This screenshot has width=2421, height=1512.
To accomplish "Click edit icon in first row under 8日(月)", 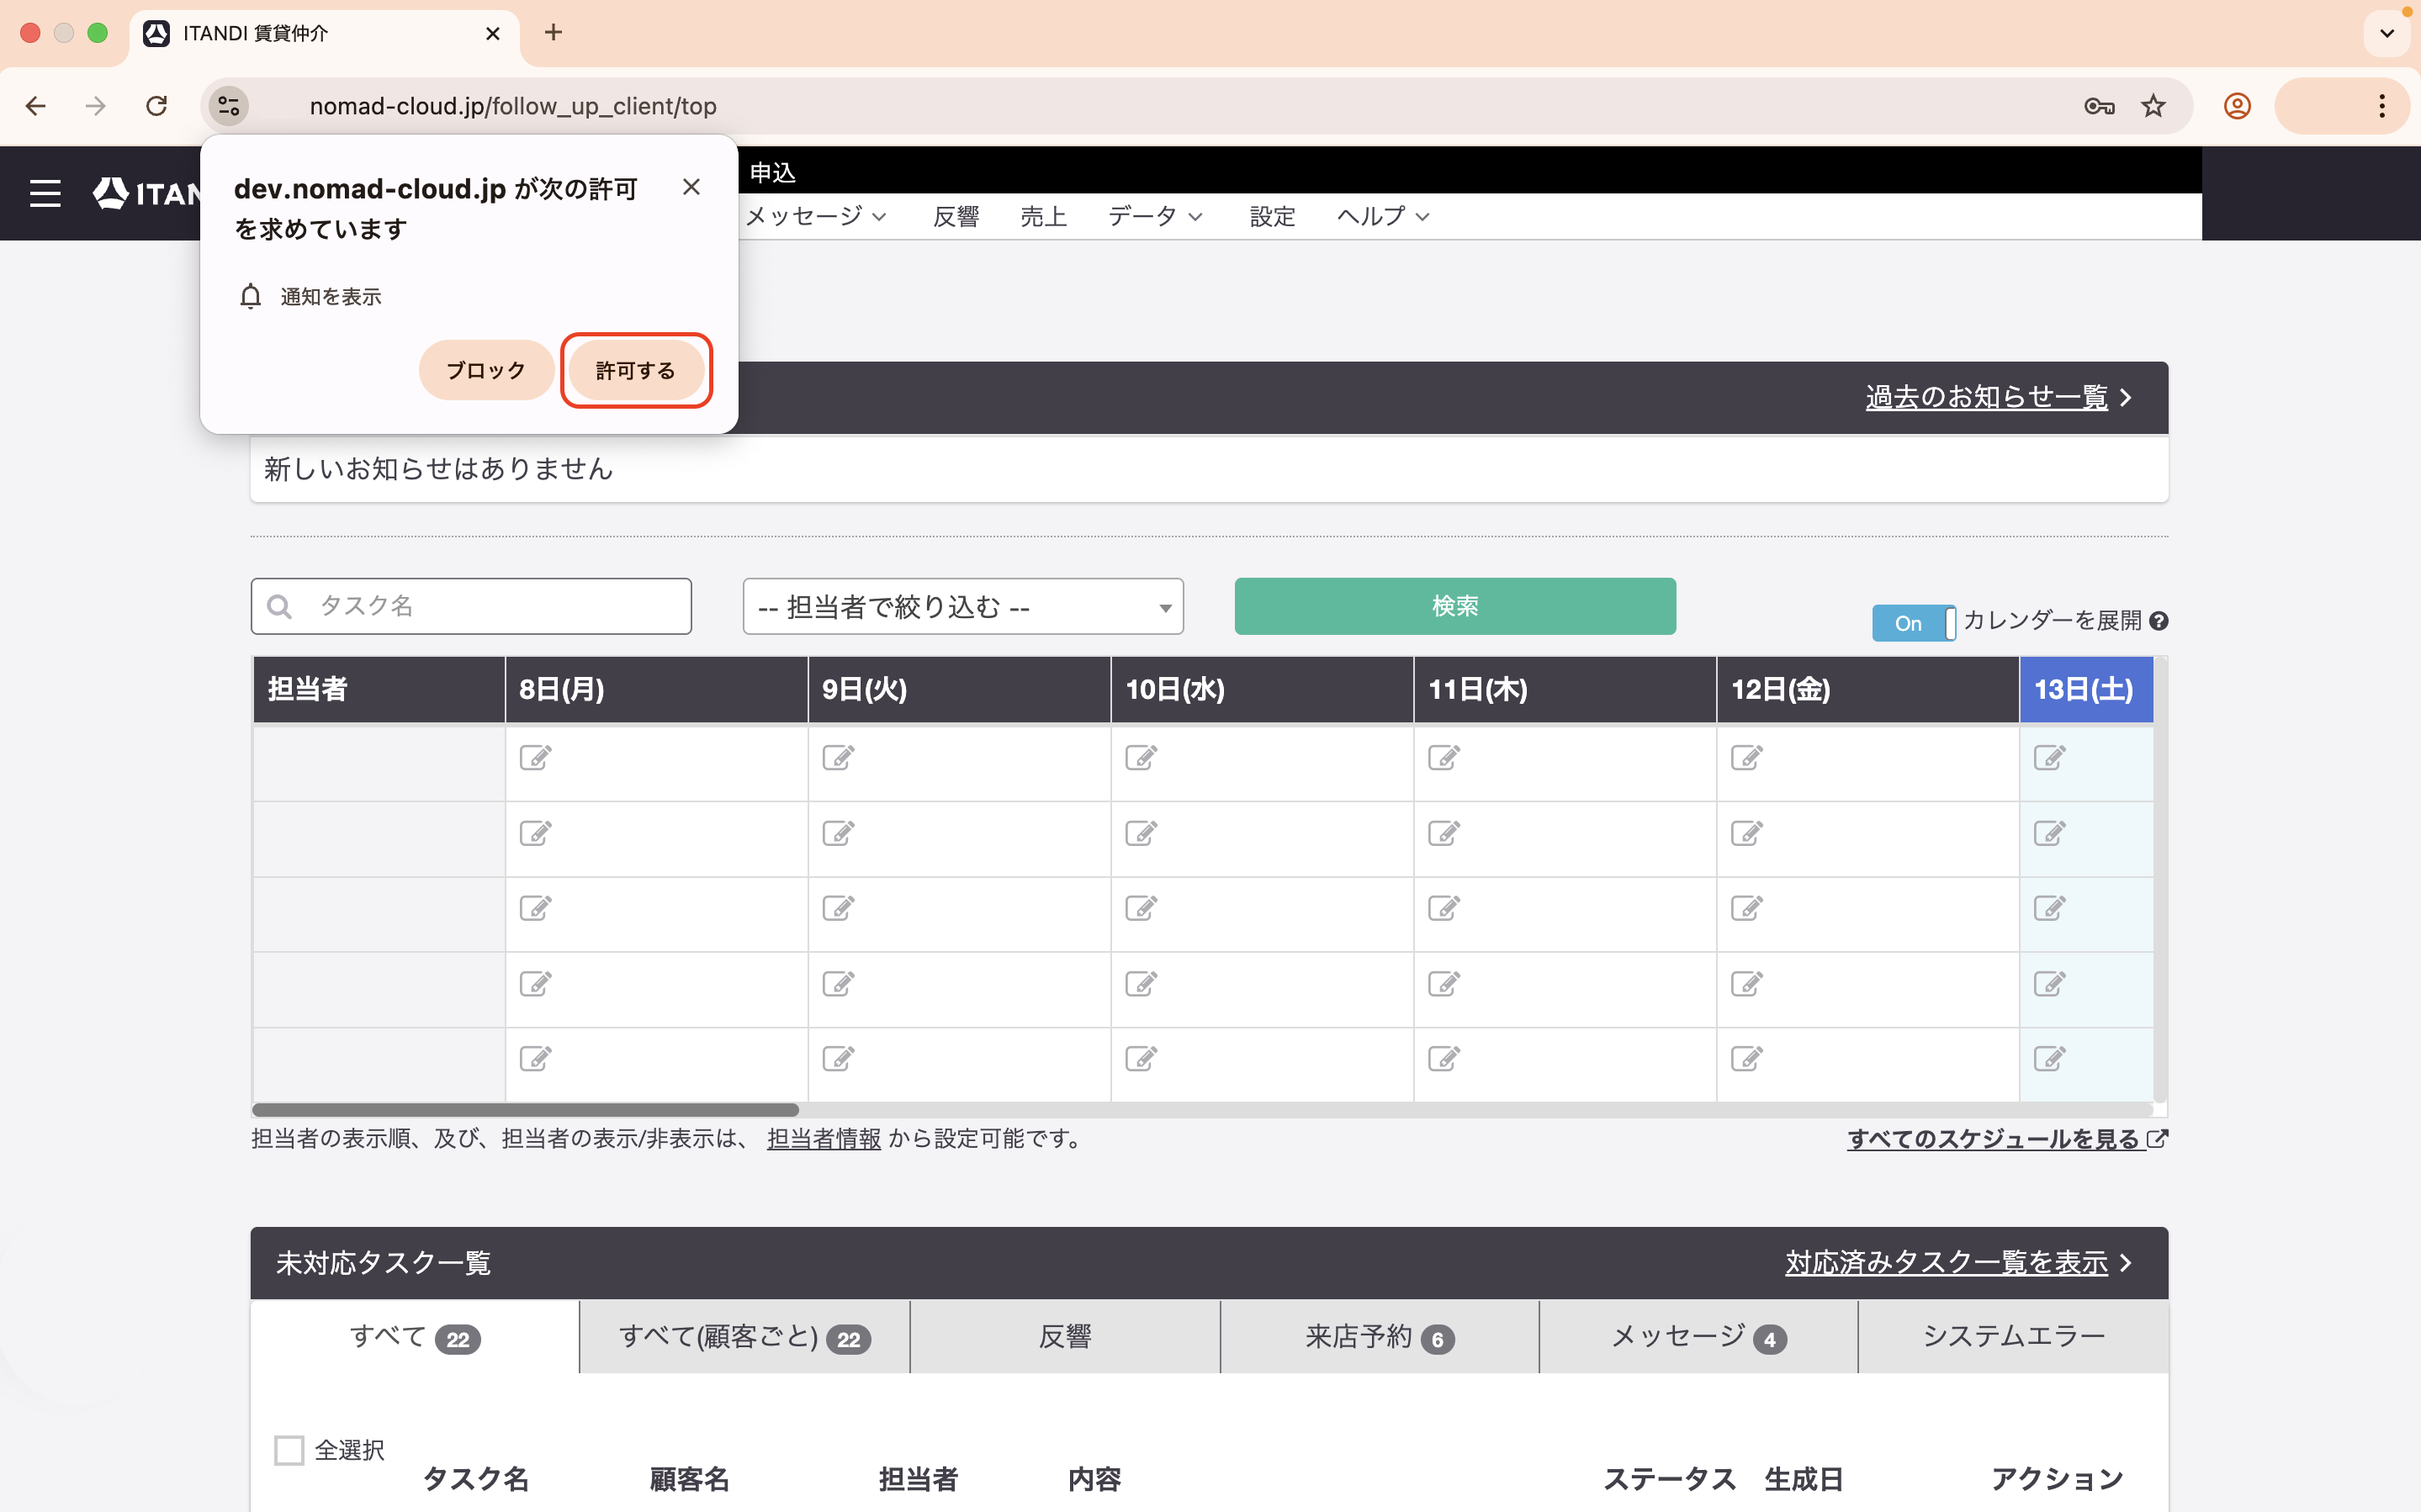I will 535,757.
